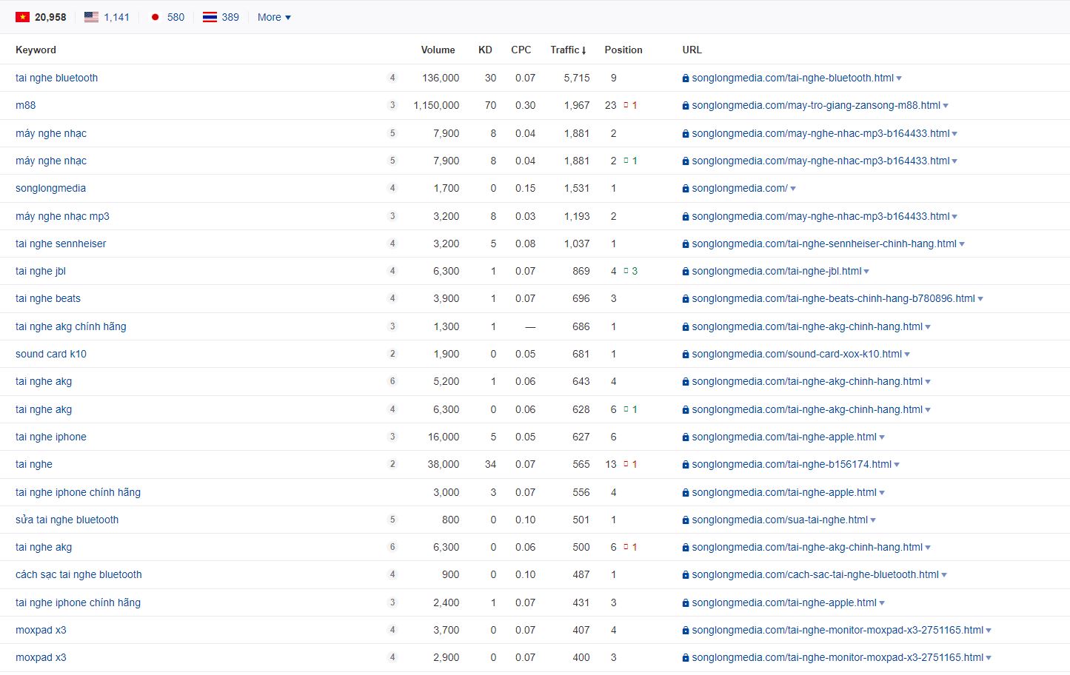
Task: Open the cach-sac-tai-nghe-bluetooth.html URL link
Action: [815, 574]
